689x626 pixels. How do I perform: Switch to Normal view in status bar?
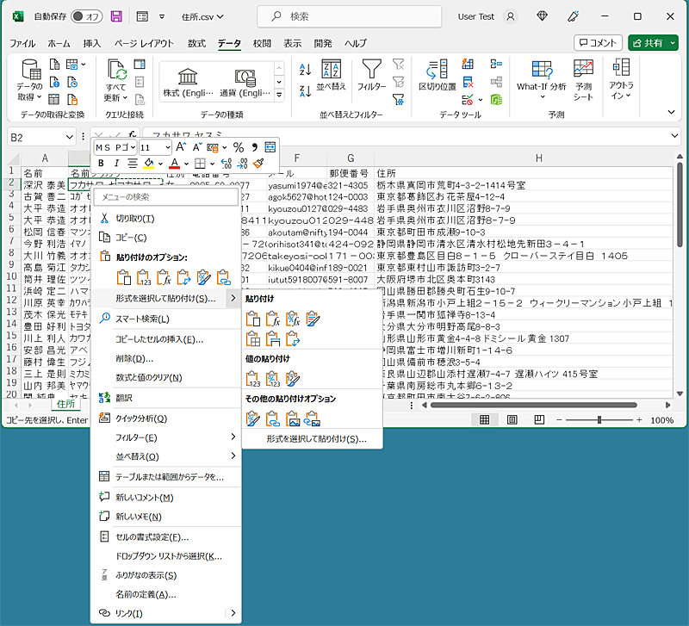[x=484, y=420]
